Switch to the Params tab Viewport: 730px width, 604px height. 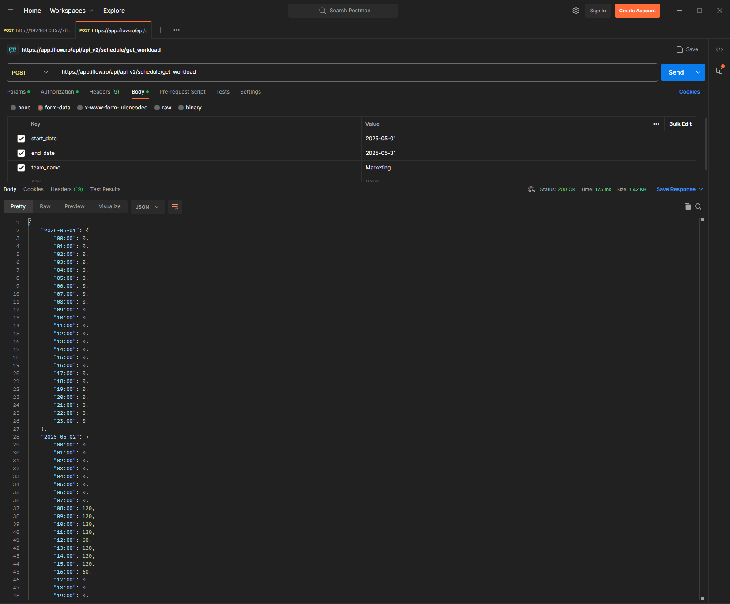point(18,92)
